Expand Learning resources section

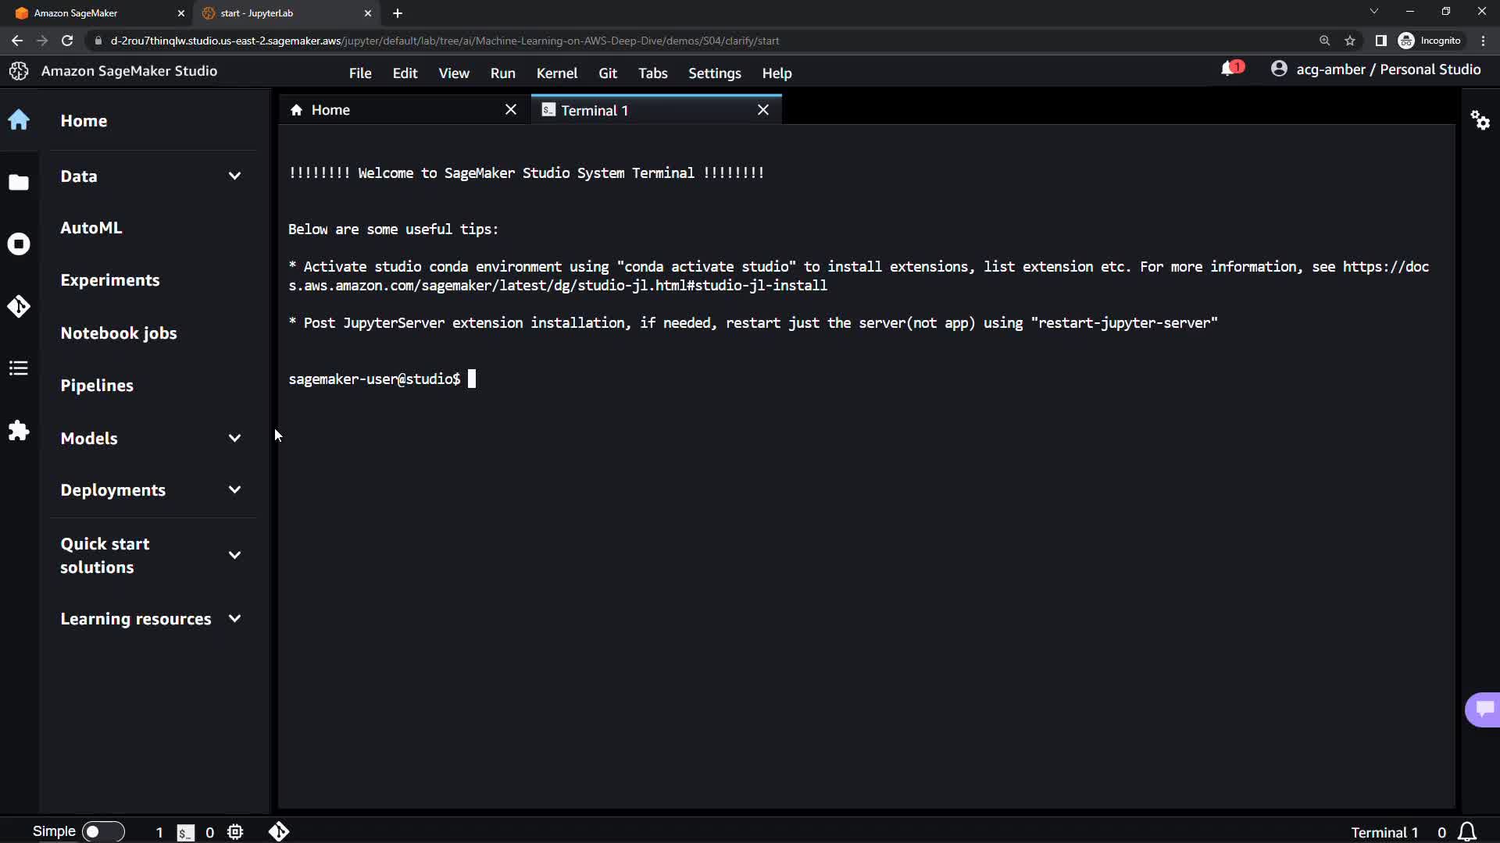pos(234,619)
